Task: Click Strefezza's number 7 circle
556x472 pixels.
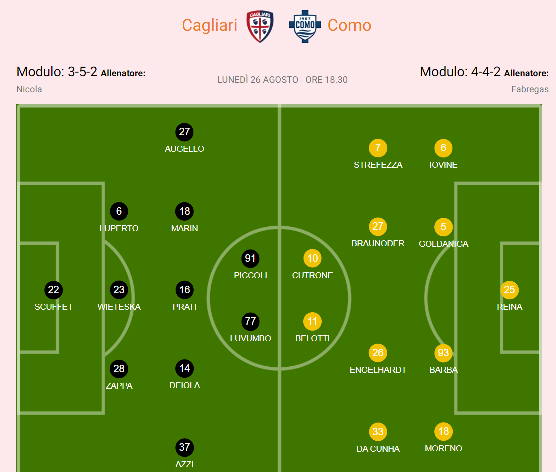Action: point(378,148)
